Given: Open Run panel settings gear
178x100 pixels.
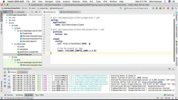Looking at the screenshot, I should click(x=169, y=69).
